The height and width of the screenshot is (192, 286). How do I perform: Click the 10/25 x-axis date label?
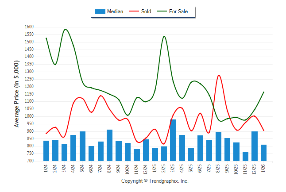(x=236, y=169)
